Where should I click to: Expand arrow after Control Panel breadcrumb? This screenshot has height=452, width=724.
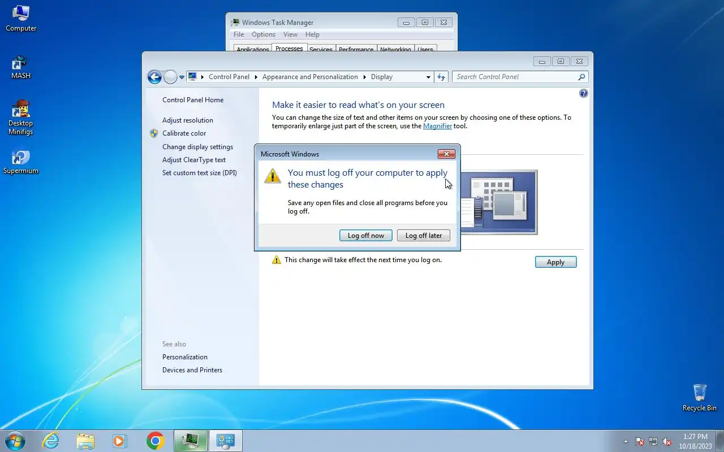pyautogui.click(x=256, y=77)
